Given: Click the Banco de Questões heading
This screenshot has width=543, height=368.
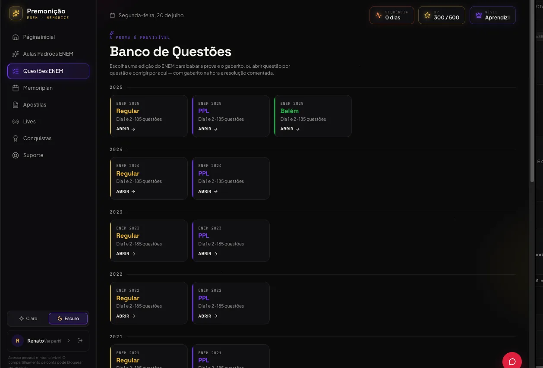Looking at the screenshot, I should (170, 52).
